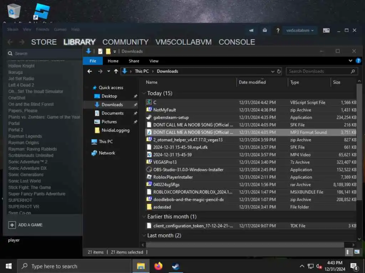
Task: Open the Share ribbon tab in Explorer
Action: (x=134, y=61)
